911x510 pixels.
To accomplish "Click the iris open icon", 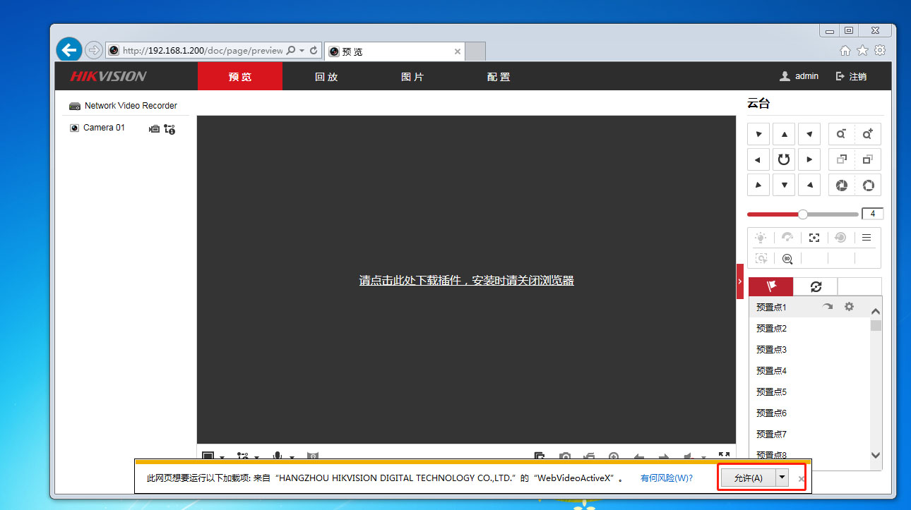I will (868, 186).
